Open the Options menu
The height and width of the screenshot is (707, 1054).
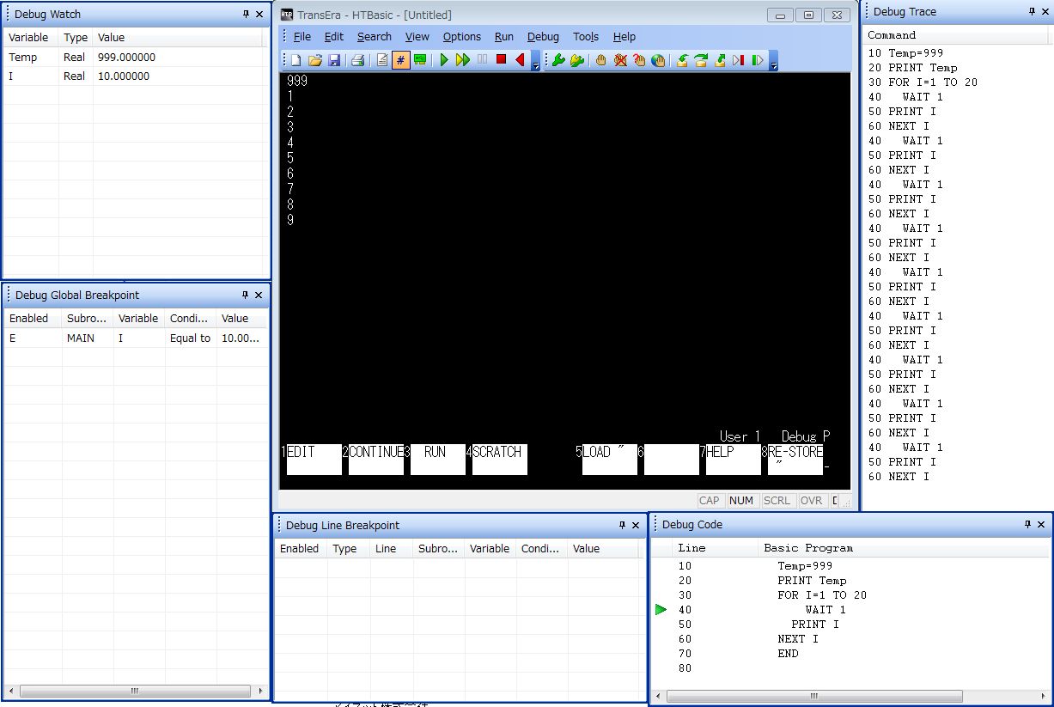pos(461,36)
